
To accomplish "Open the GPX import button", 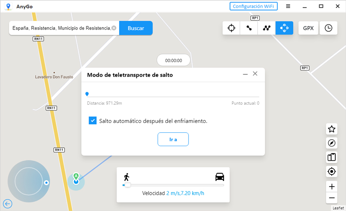I will pyautogui.click(x=308, y=28).
